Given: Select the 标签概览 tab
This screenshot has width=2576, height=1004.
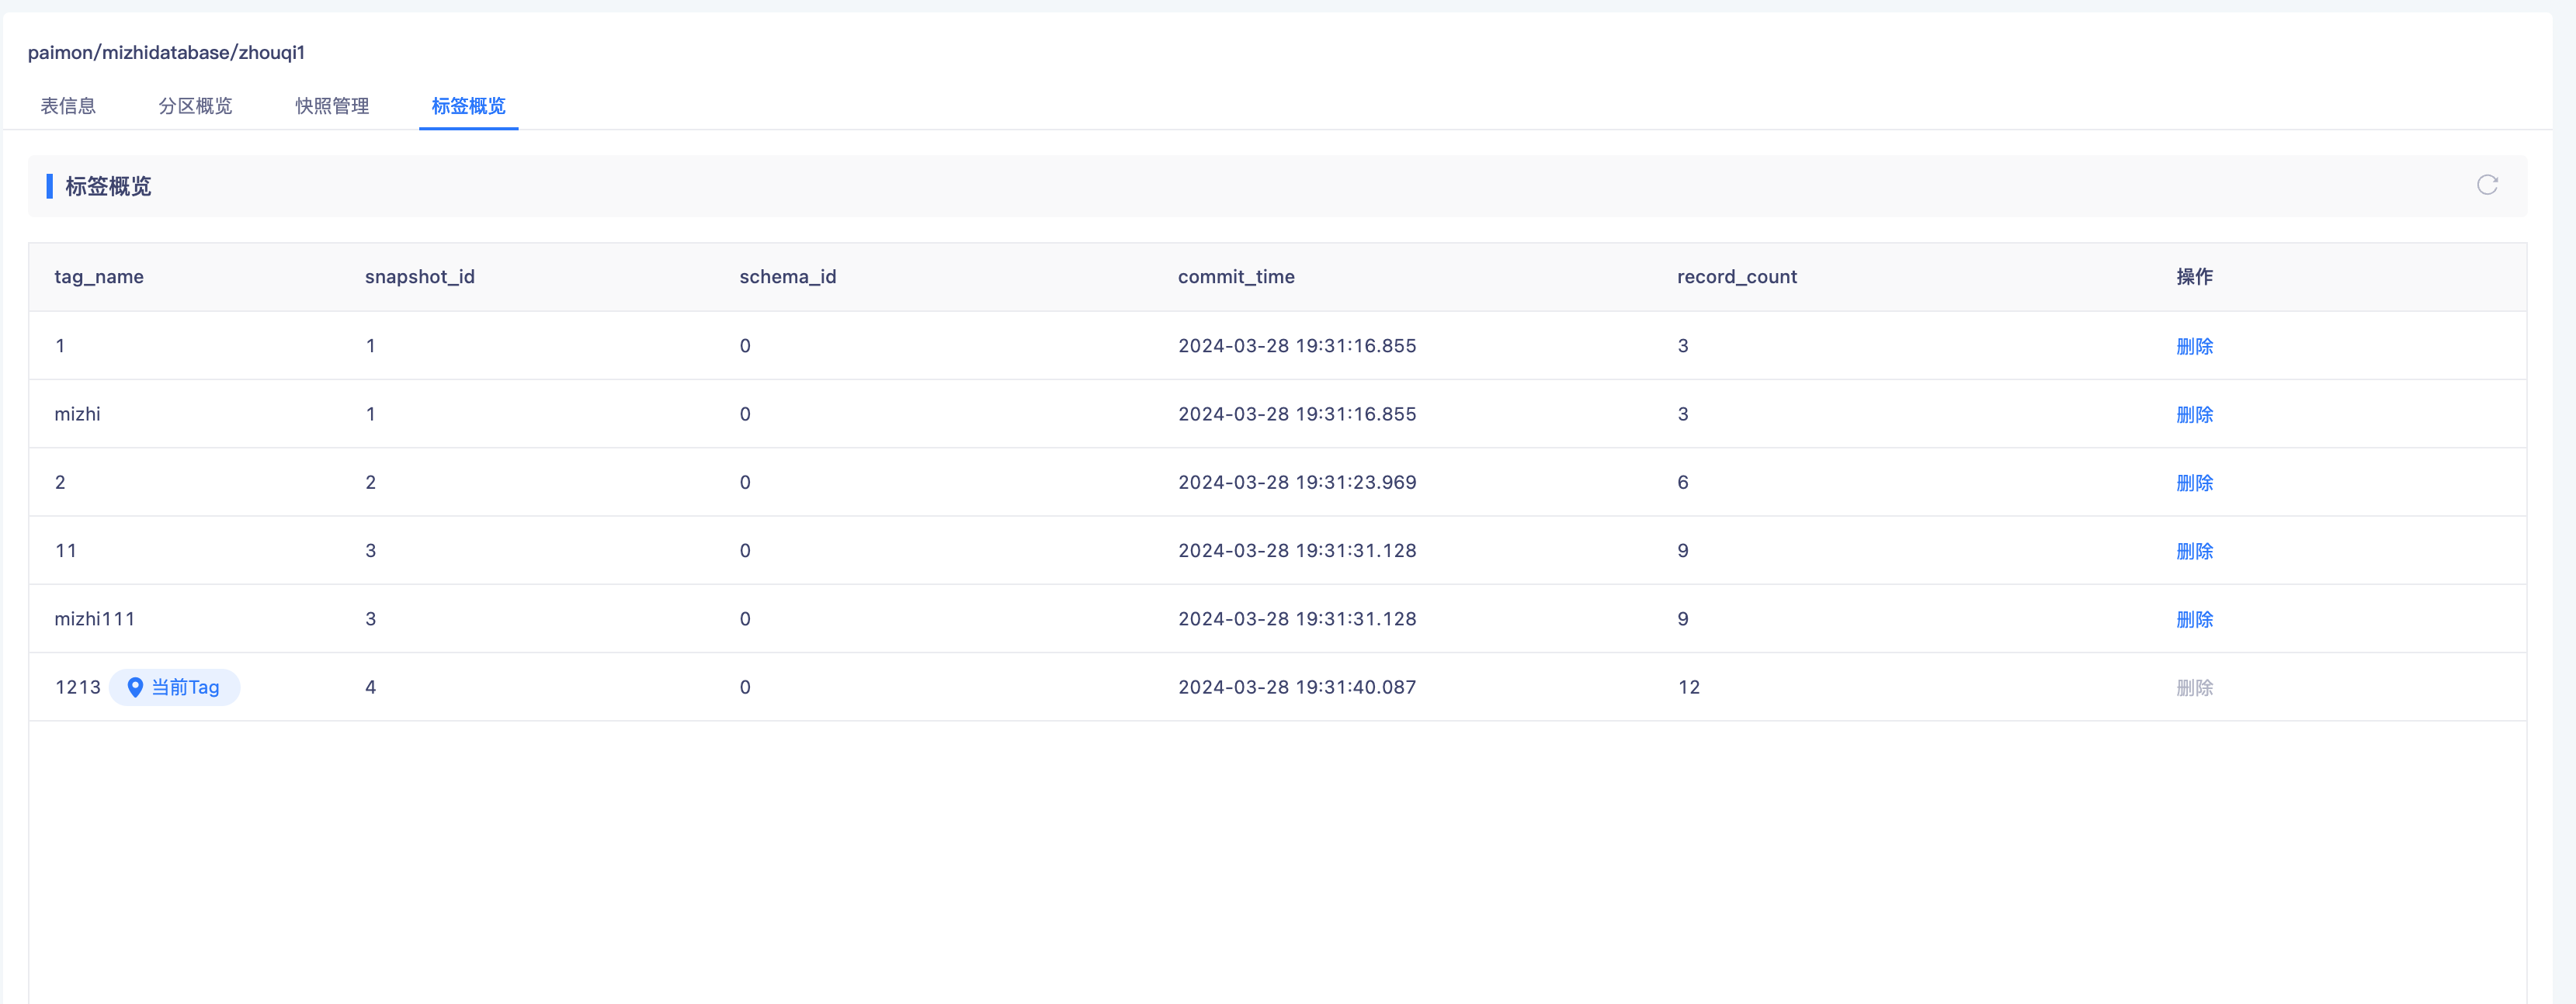Looking at the screenshot, I should (x=468, y=106).
